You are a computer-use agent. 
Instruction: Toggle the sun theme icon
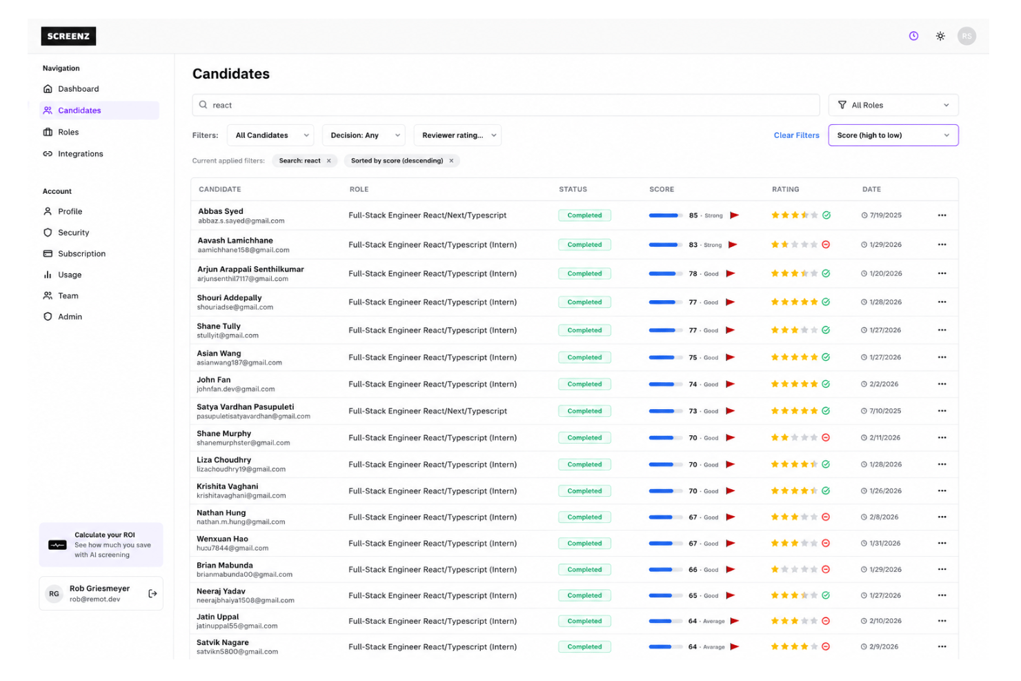[940, 36]
